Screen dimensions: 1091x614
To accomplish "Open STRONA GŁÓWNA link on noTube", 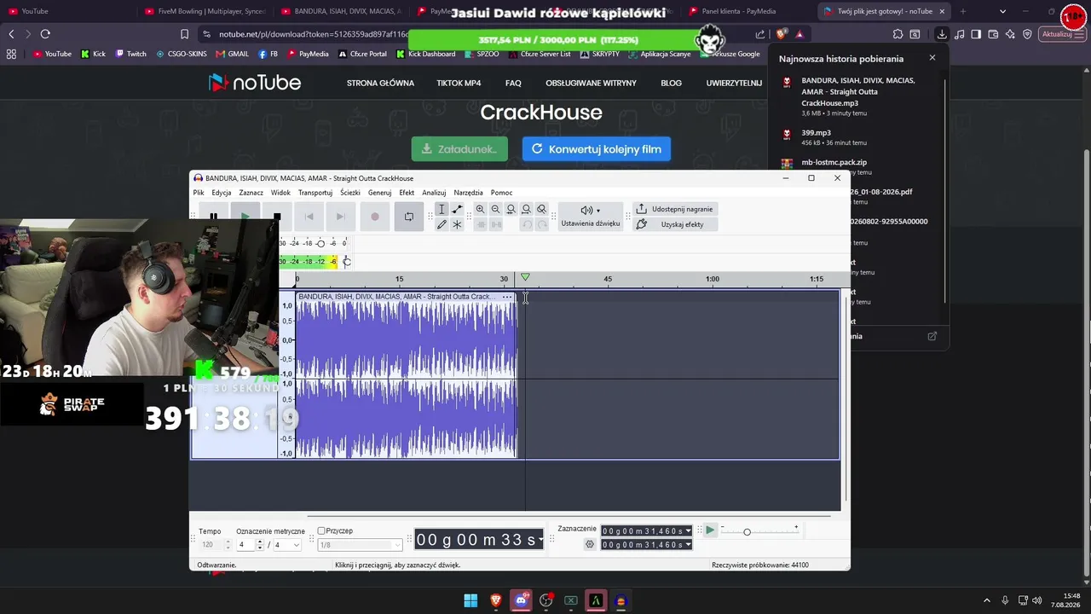I will 380,84.
